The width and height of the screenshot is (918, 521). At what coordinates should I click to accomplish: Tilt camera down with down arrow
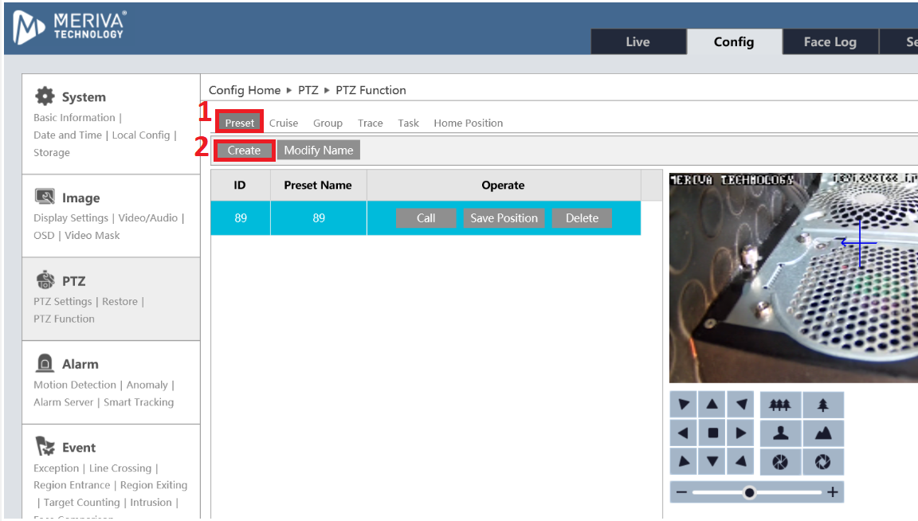coord(712,461)
